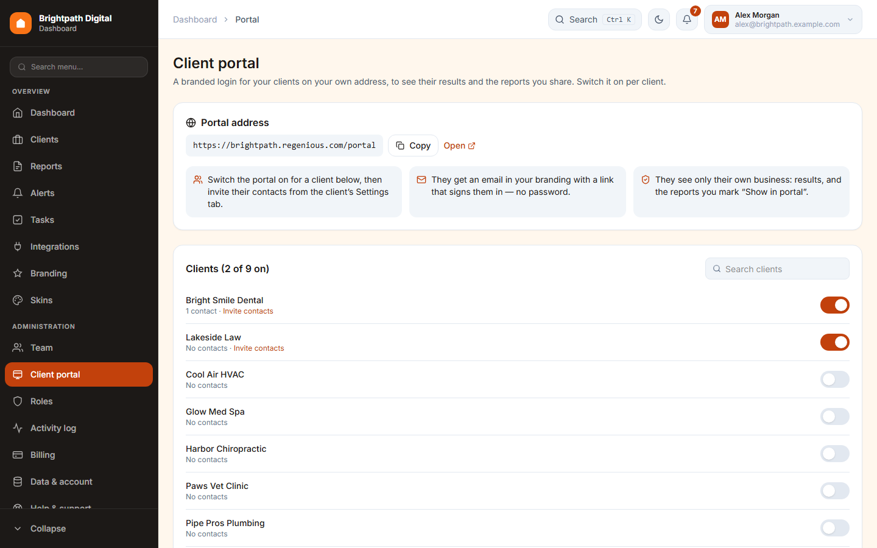Click the Brightpath Digital home logo icon

point(21,23)
